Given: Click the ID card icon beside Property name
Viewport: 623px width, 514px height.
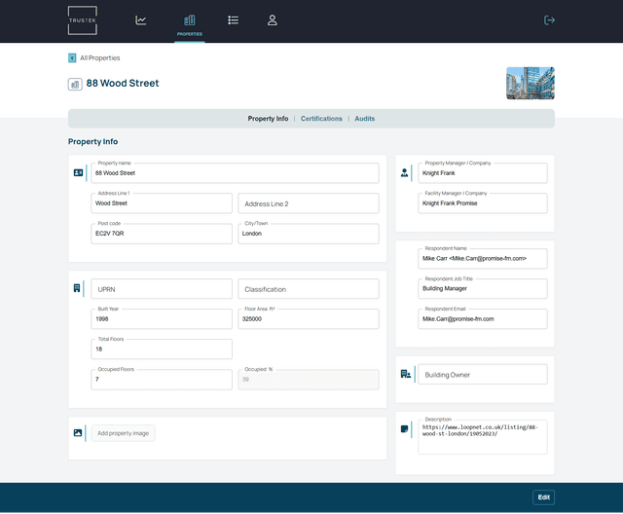Looking at the screenshot, I should point(78,172).
